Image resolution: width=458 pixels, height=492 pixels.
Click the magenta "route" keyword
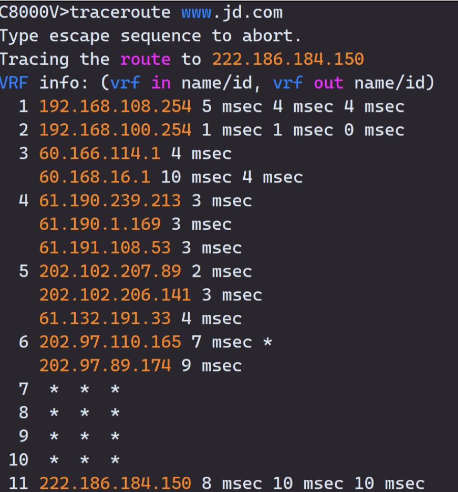(145, 60)
